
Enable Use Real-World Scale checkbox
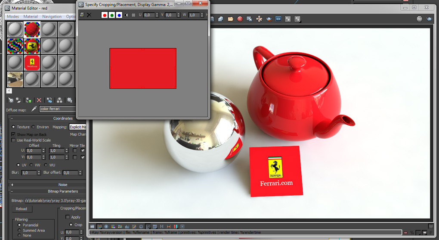(13, 140)
